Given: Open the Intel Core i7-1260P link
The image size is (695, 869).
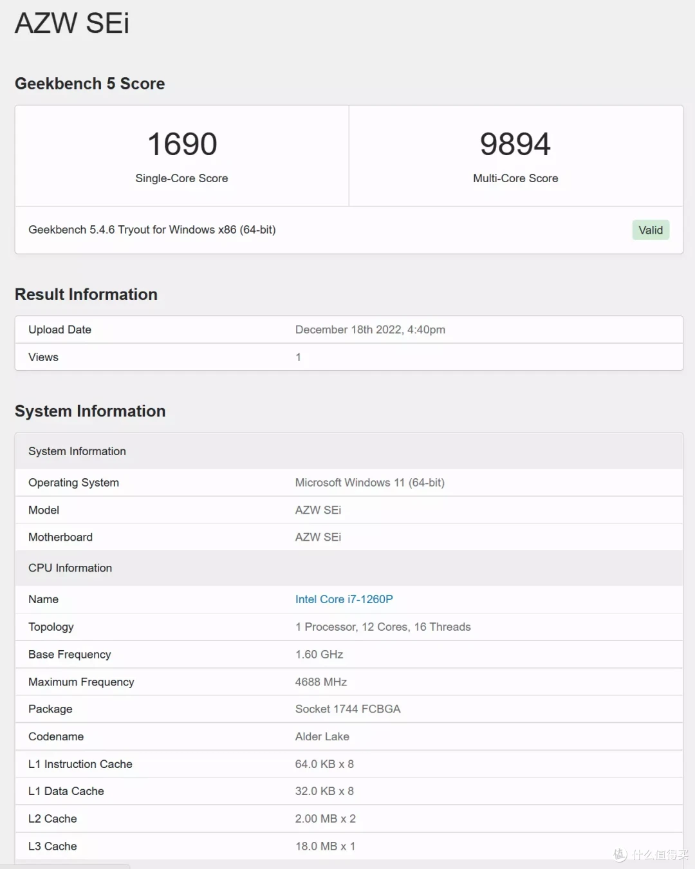Looking at the screenshot, I should 344,599.
